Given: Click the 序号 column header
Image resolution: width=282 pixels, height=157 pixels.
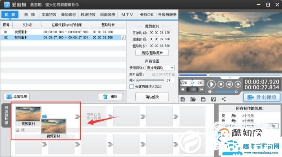Looking at the screenshot, I should (x=6, y=25).
